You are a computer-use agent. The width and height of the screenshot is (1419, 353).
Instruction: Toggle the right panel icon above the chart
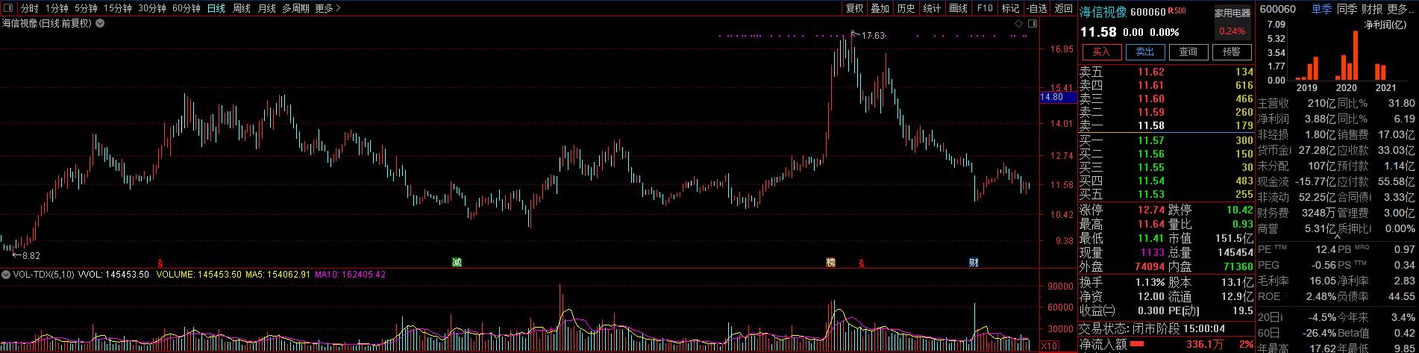point(1033,24)
